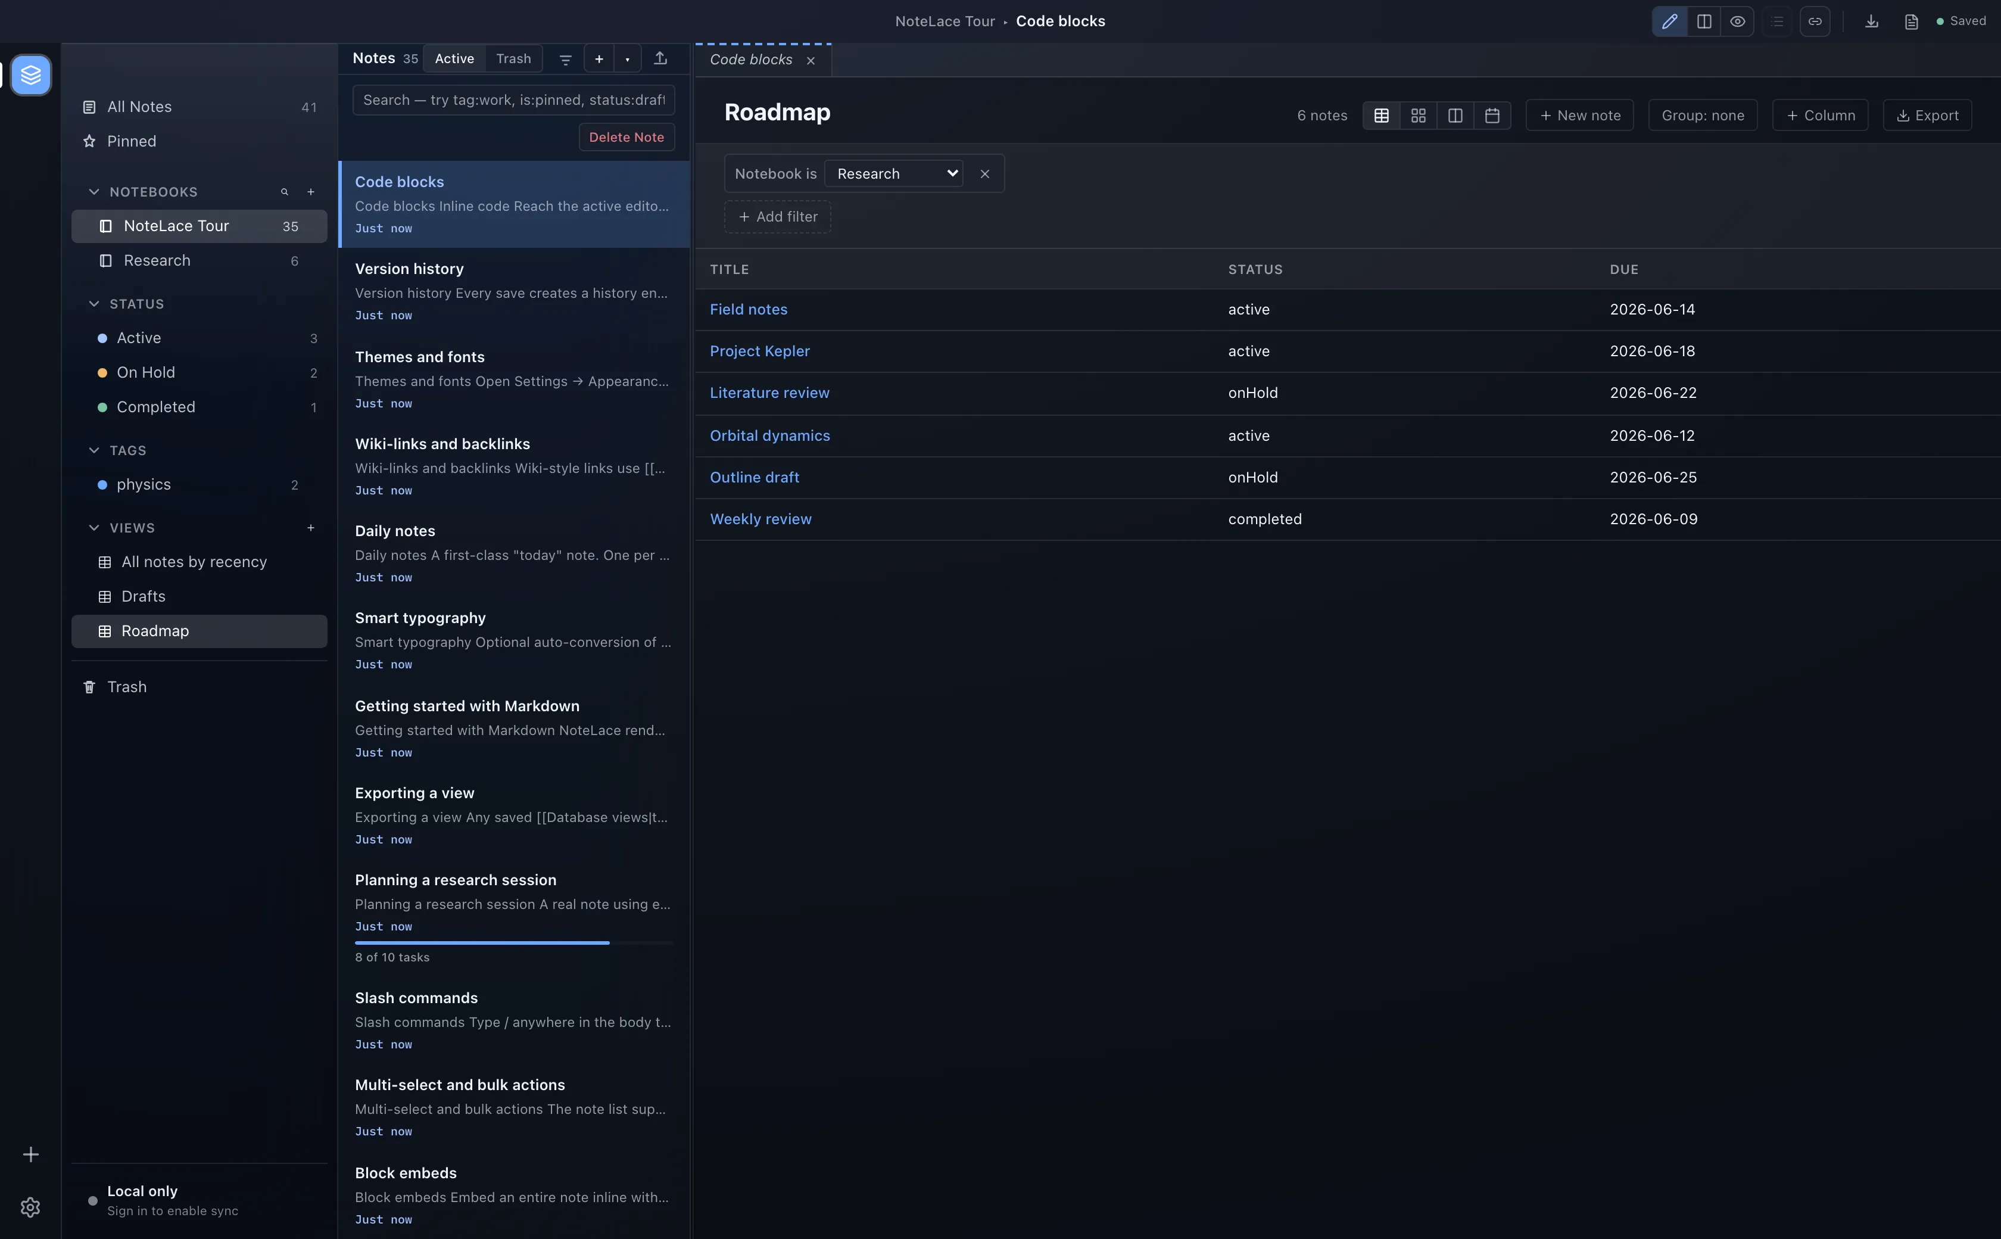This screenshot has height=1239, width=2001.
Task: Filter by Completed status
Action: 199,407
